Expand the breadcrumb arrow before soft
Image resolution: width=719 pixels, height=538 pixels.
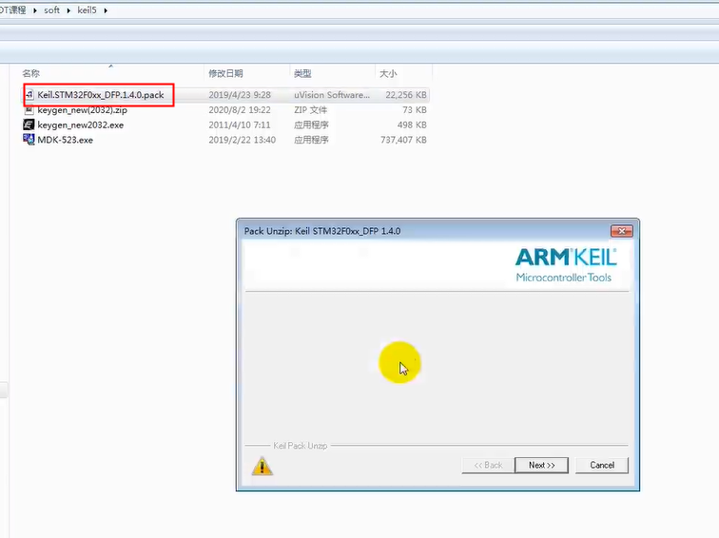[35, 10]
